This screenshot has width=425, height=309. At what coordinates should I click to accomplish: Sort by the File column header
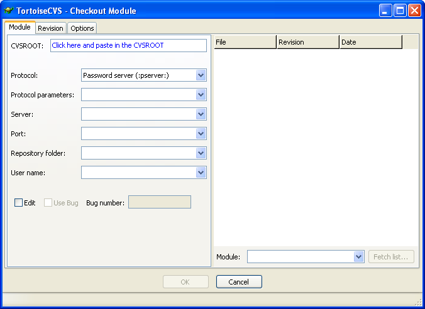(x=245, y=42)
